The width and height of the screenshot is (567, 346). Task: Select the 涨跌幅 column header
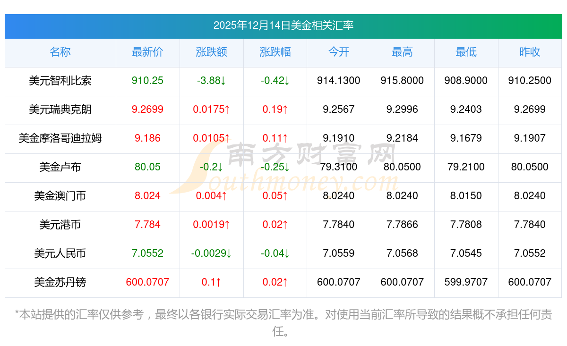[x=275, y=52]
